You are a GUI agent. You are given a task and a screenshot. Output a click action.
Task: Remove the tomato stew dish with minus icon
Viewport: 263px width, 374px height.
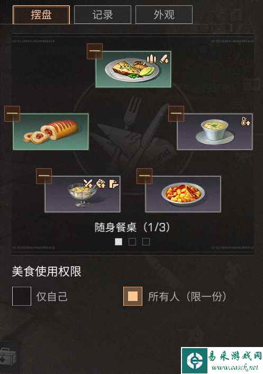(x=144, y=176)
